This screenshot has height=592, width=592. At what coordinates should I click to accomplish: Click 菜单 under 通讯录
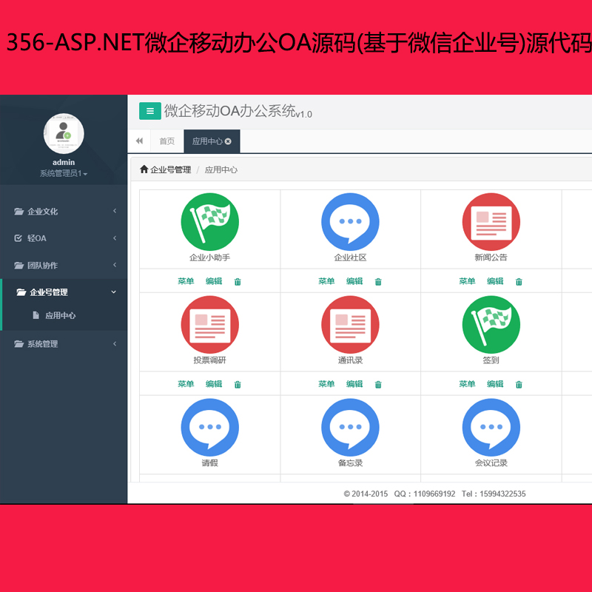326,383
